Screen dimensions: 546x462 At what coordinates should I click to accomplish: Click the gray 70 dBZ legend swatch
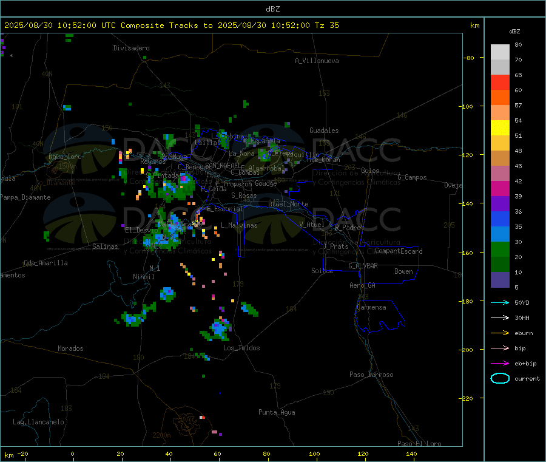coord(500,67)
